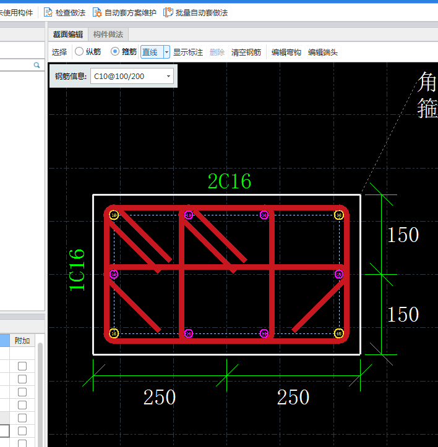Toggle 显示标注
This screenshot has height=447, width=438.
tap(188, 52)
